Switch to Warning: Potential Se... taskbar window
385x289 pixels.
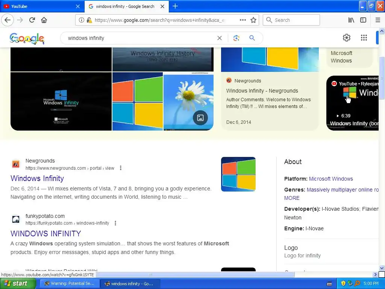click(x=70, y=284)
